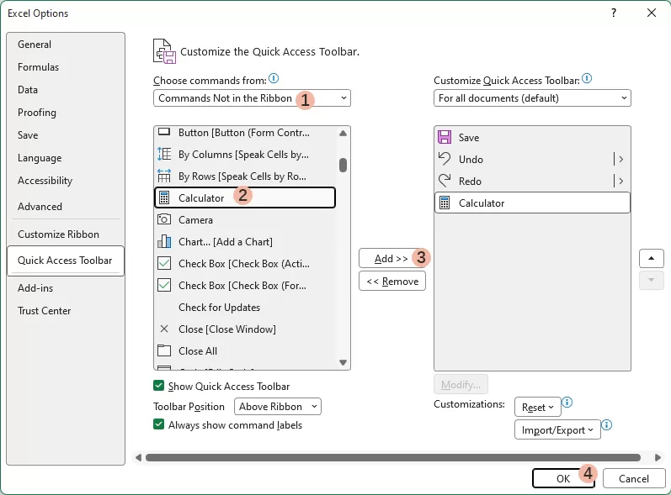The width and height of the screenshot is (671, 495).
Task: Open the Reset customizations dropdown
Action: (x=538, y=408)
